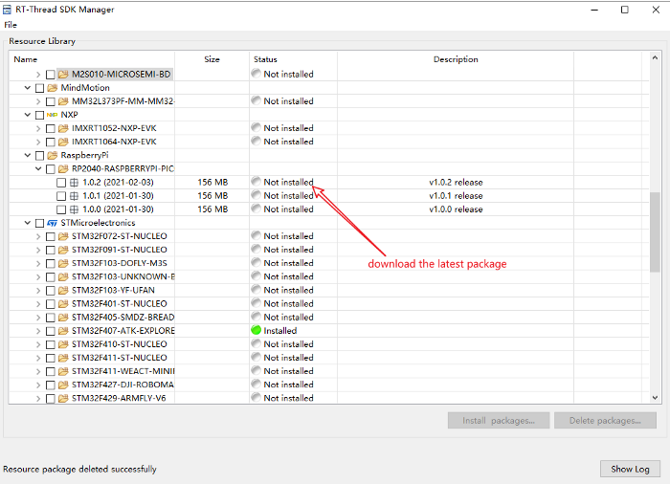This screenshot has width=670, height=484.
Task: Click the Install packages button
Action: click(499, 420)
